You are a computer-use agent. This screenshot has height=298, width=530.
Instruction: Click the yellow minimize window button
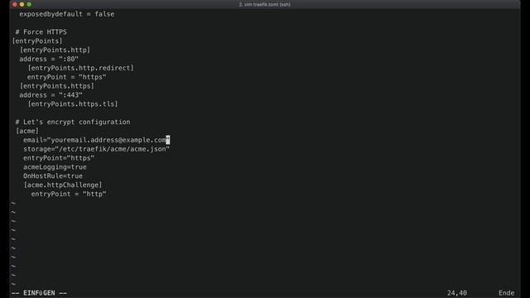(22, 4)
